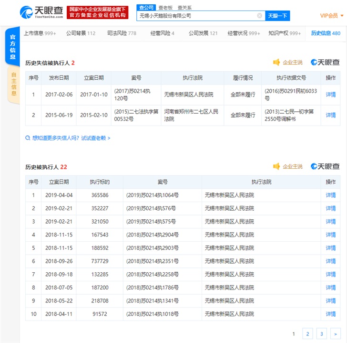Open 详情 for case (2019)苏0214执1064号
This screenshot has height=343, width=347.
coord(330,195)
